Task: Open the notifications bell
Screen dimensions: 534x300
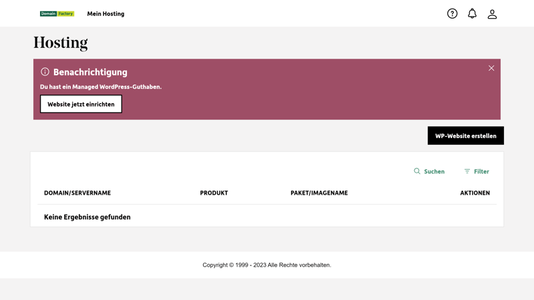Action: pyautogui.click(x=472, y=13)
